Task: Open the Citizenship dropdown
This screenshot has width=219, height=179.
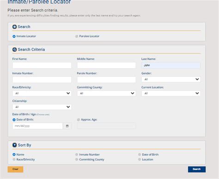Action: click(42, 107)
